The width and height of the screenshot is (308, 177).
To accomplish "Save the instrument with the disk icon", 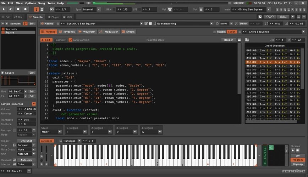I will coord(150,23).
